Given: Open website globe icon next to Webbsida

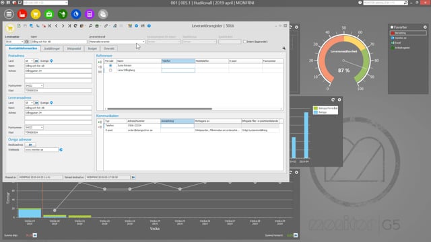Looking at the screenshot, I should coord(61,150).
